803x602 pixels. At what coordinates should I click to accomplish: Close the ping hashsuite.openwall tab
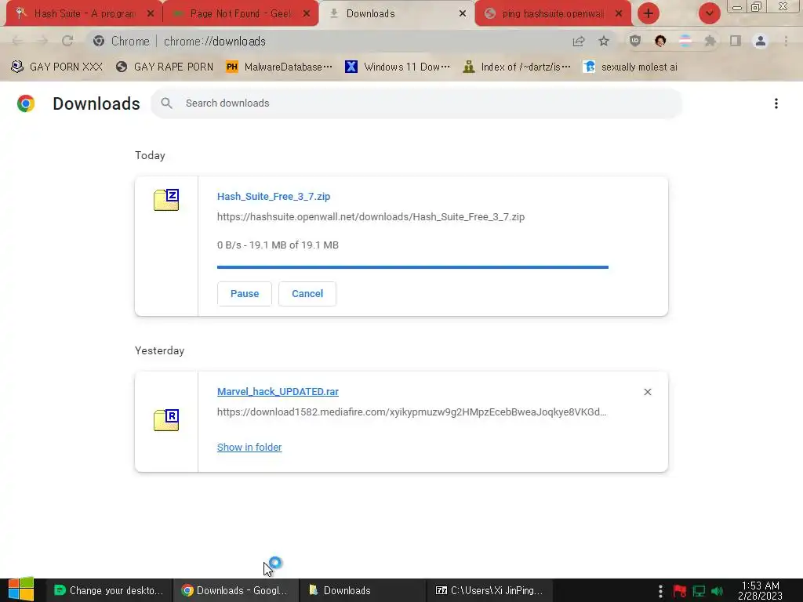tap(619, 14)
